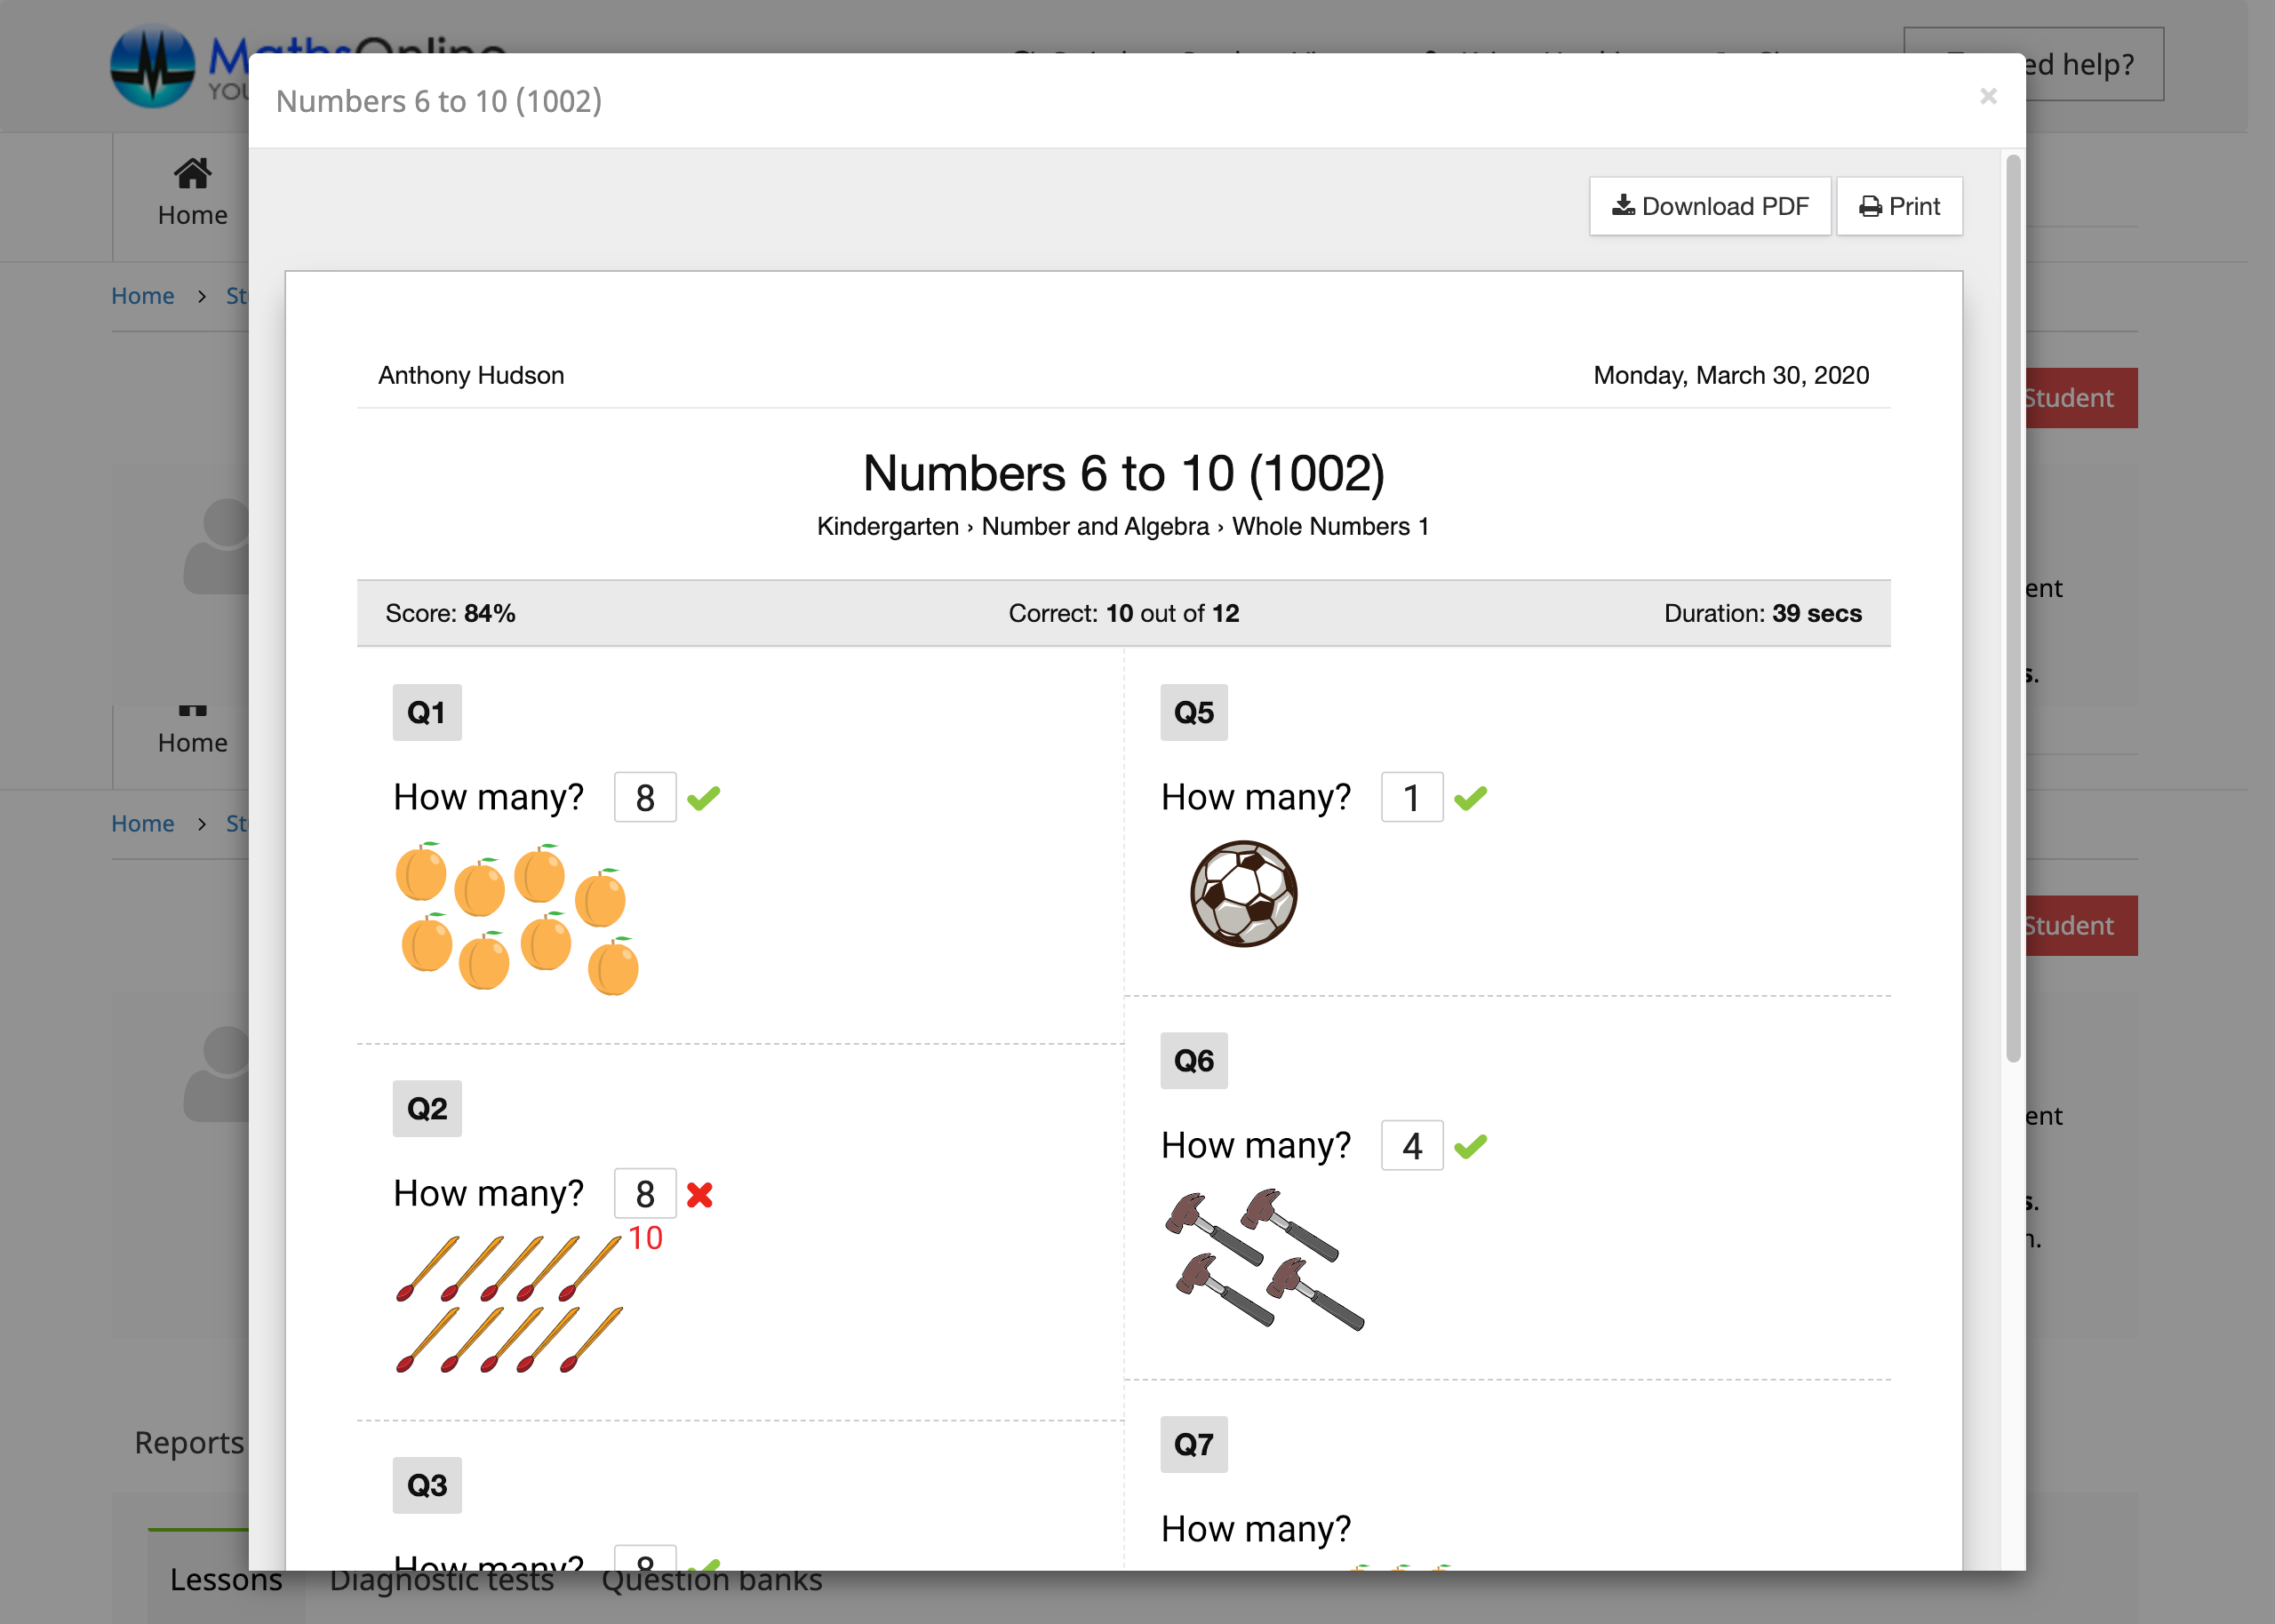
Task: Click the green checkmark beside Q1 answer
Action: (704, 798)
